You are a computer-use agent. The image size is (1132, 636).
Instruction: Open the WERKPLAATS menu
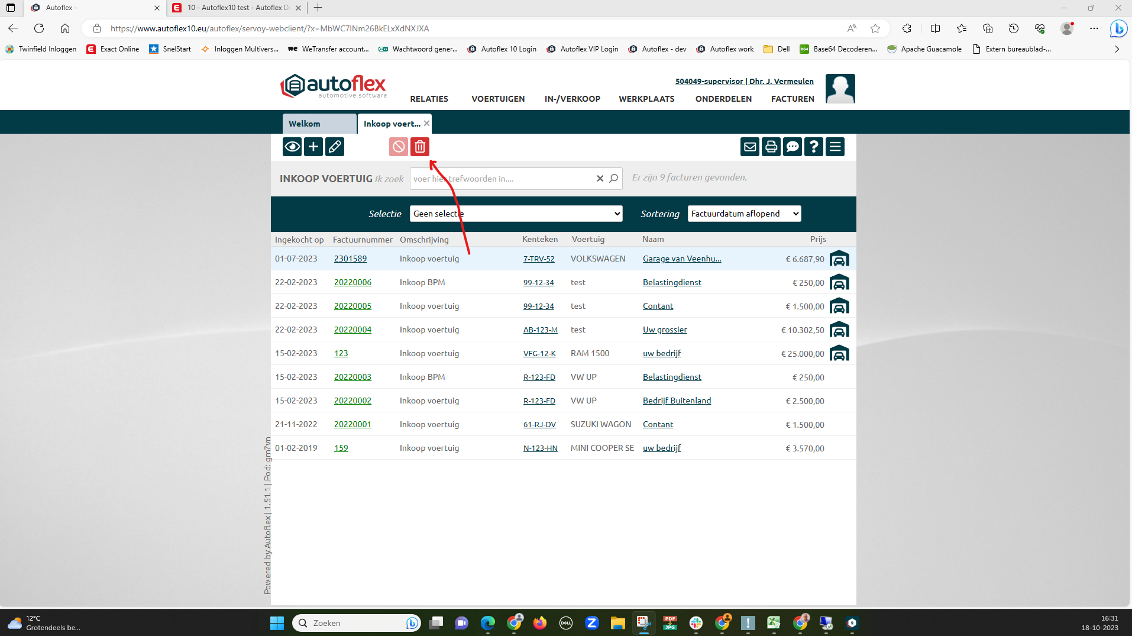click(646, 99)
